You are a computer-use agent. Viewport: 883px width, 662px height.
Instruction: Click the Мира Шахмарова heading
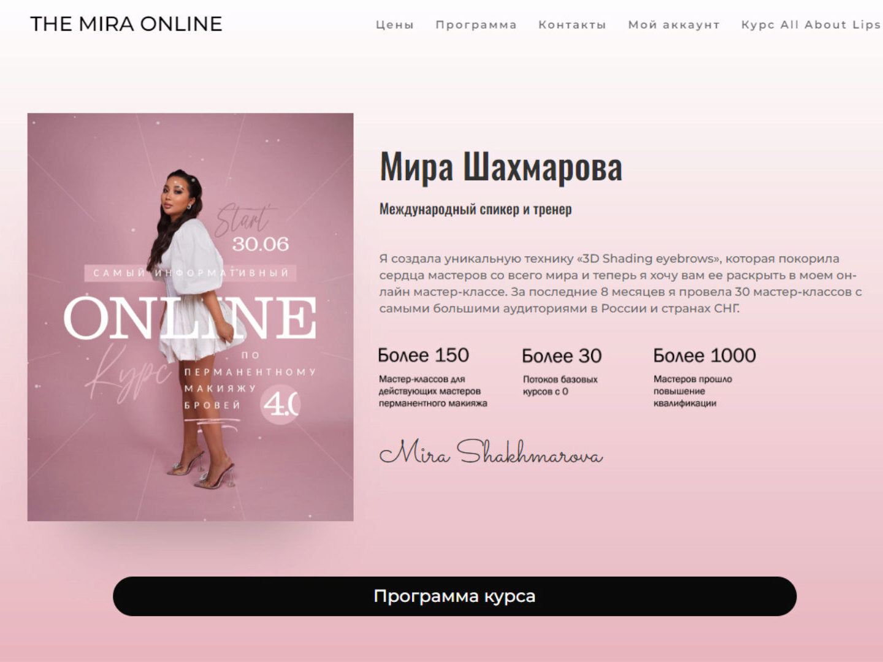click(501, 167)
